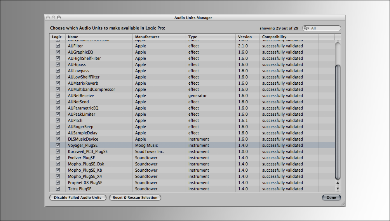Viewport: 390px width, 221px height.
Task: Click Reset & Rescan Selection button
Action: [135, 198]
